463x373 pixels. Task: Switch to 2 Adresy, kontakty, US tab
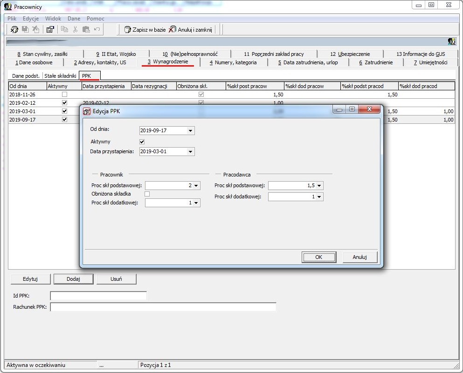(x=100, y=62)
